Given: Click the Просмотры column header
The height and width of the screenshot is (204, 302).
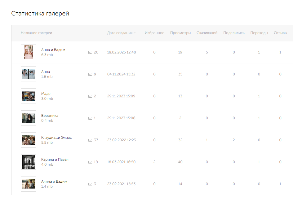Looking at the screenshot, I should (x=180, y=33).
